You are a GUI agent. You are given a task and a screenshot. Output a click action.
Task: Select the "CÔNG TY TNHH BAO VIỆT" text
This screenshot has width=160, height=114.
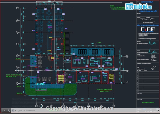pos(148,11)
